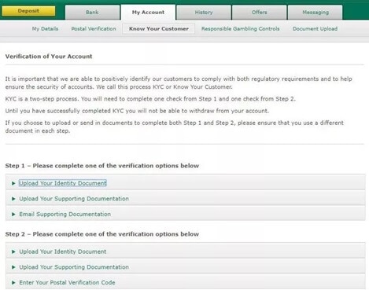The height and width of the screenshot is (290, 369).
Task: Select Know Your Customer sub-tab
Action: [x=159, y=29]
